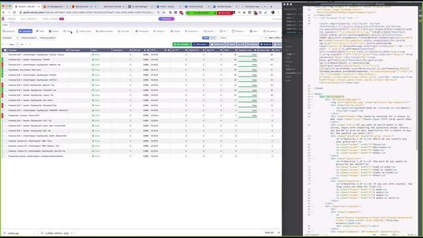Click the page number field
The height and width of the screenshot is (238, 423).
[17, 44]
